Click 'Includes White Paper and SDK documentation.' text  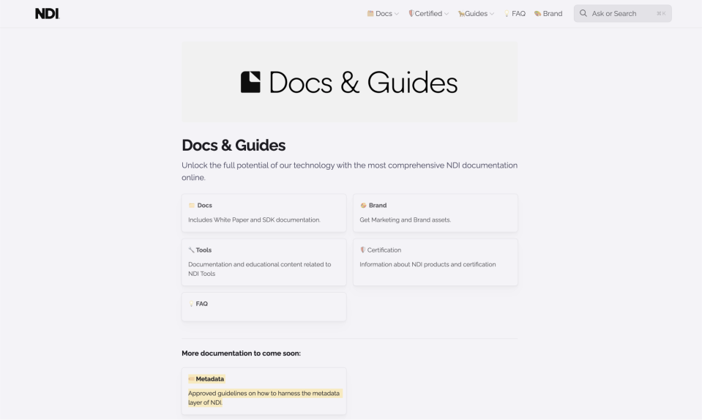[254, 220]
